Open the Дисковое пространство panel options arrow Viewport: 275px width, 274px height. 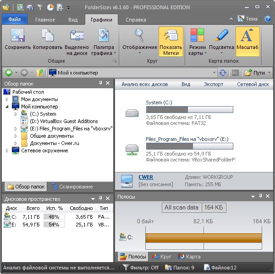(93, 199)
